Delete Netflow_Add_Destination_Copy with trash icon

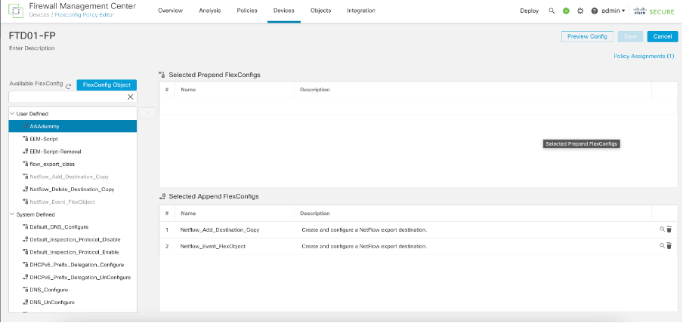coord(669,229)
